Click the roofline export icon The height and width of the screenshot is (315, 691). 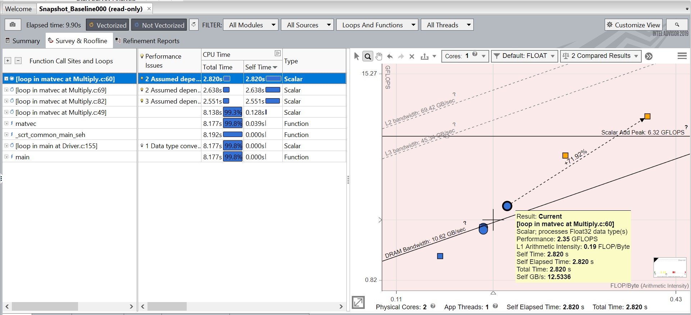[x=425, y=56]
